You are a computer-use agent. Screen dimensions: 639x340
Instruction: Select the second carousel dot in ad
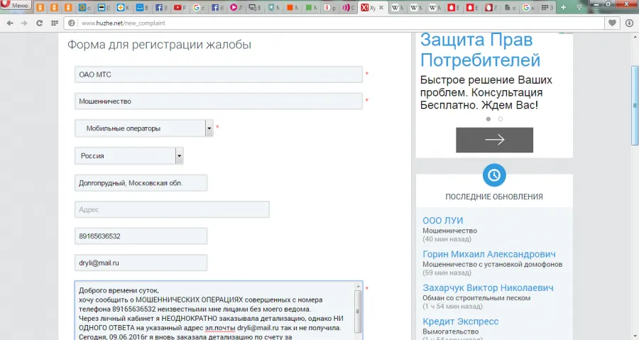tap(501, 119)
